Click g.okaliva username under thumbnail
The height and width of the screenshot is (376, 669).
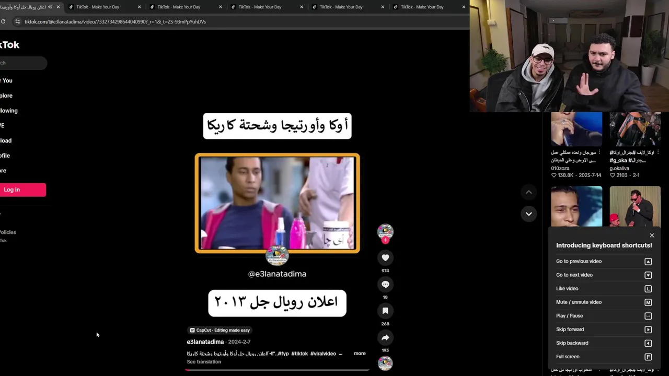[619, 168]
